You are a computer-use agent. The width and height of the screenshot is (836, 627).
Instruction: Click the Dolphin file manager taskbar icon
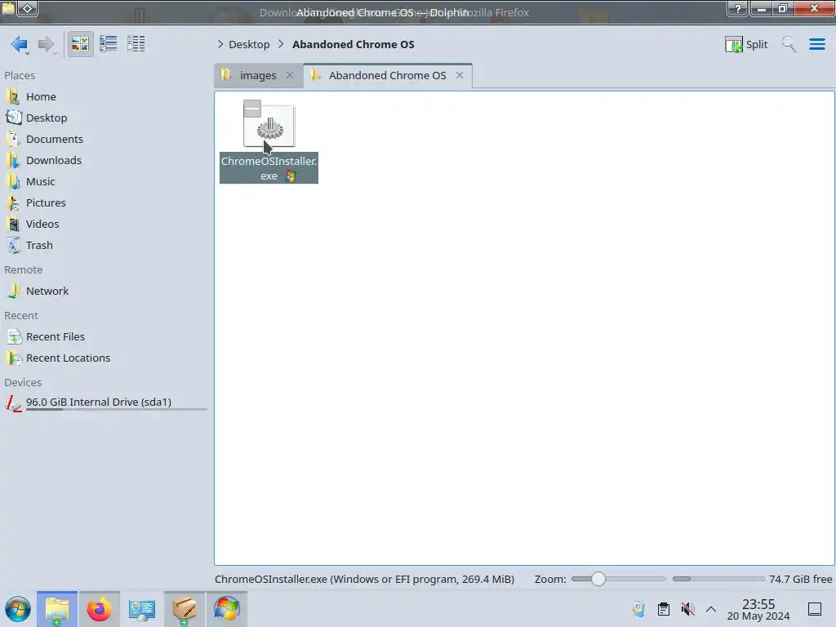[x=57, y=609]
